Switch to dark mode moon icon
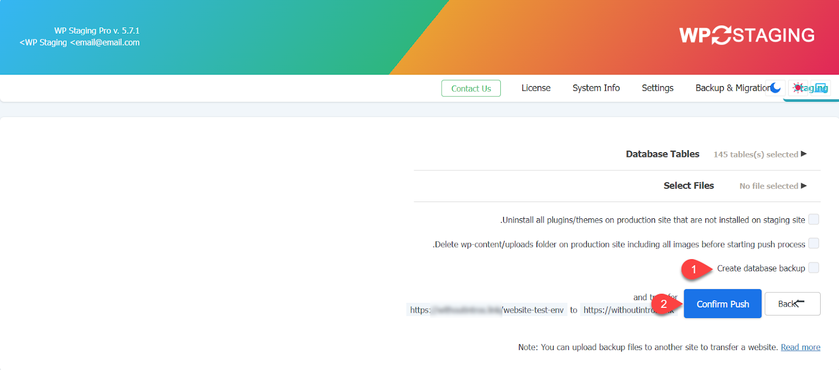Screen dimensions: 839x370 (775, 88)
